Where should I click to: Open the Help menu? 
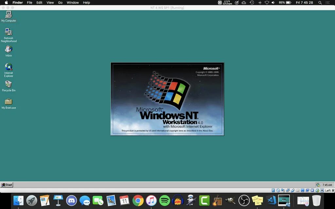coord(86,3)
